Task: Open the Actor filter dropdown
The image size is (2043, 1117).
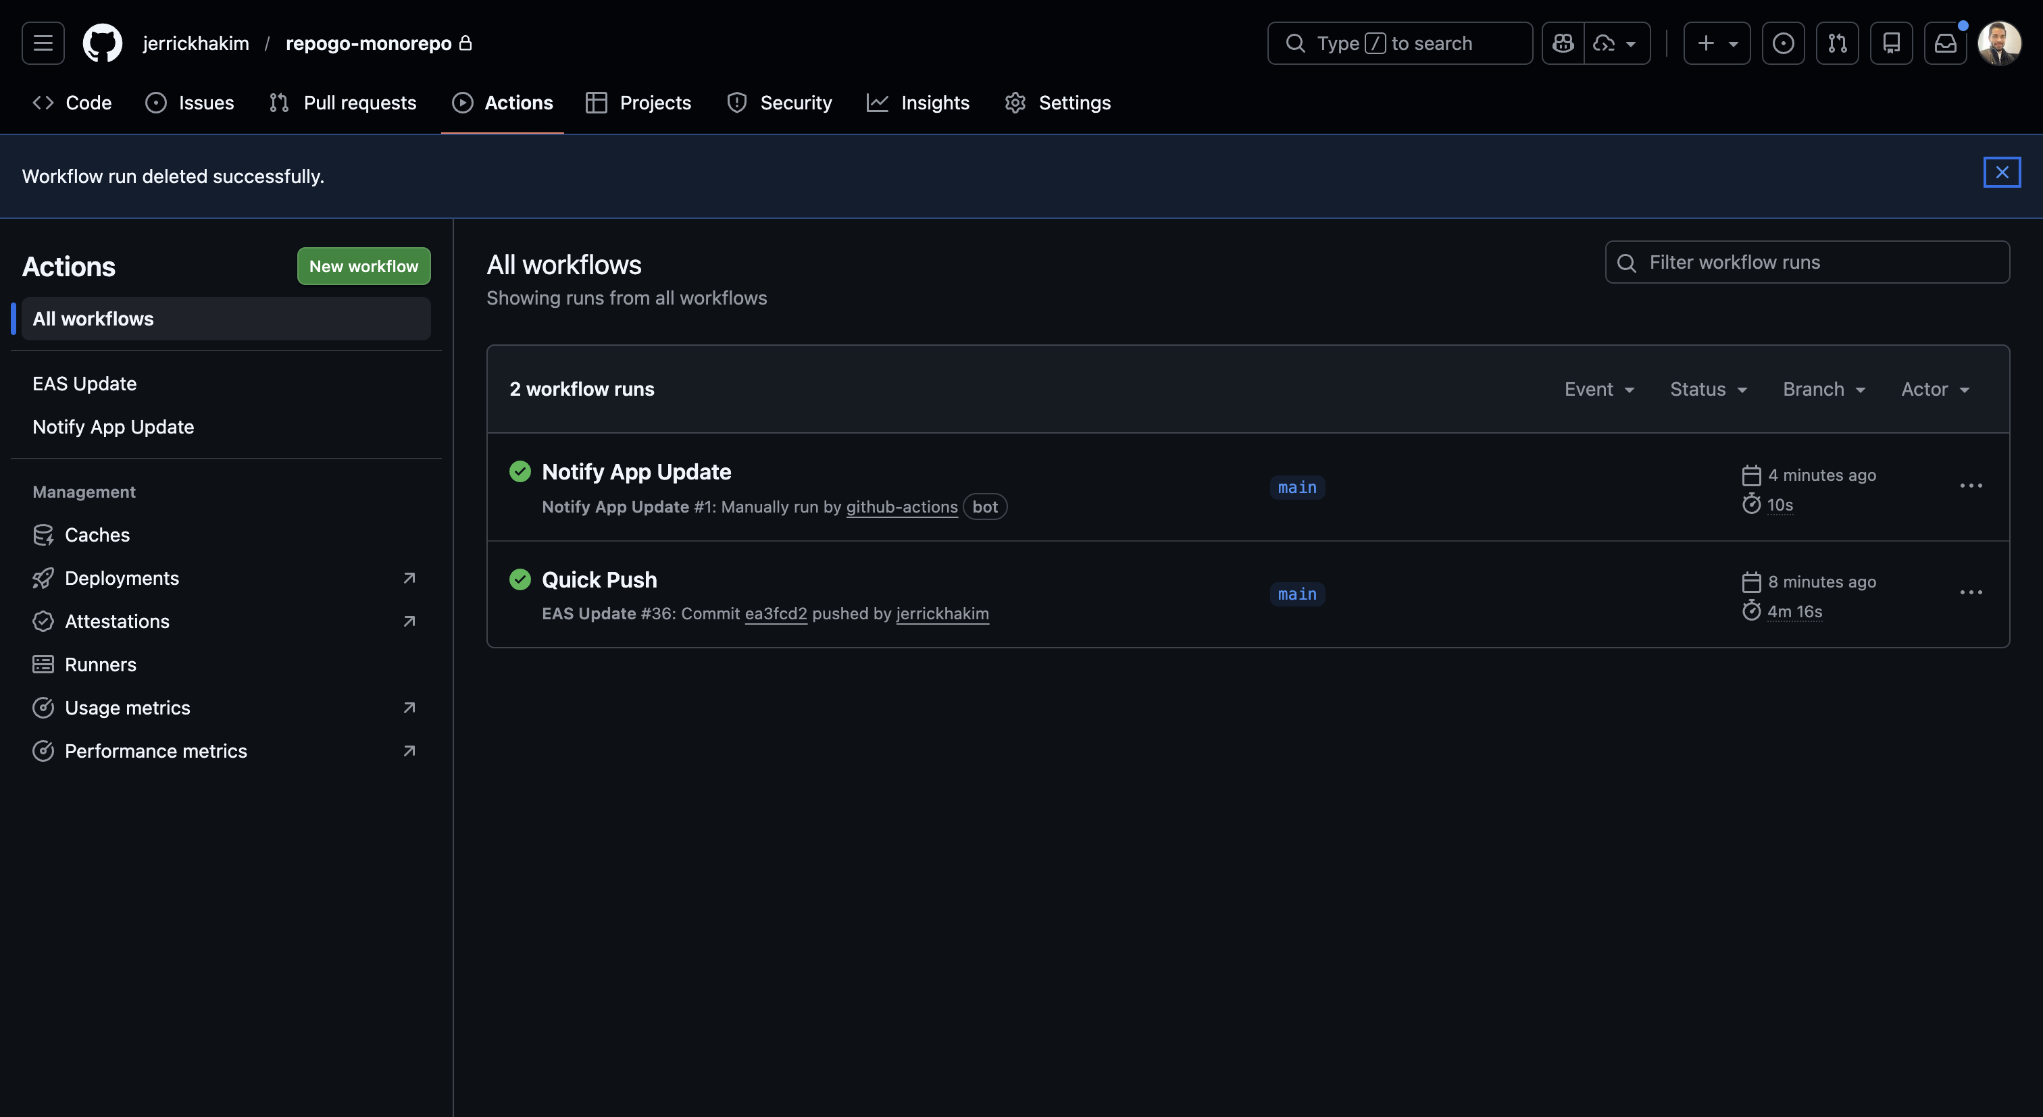Action: (1934, 389)
